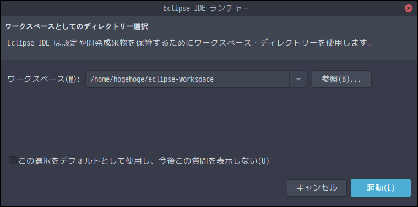418x207 pixels.
Task: Click the Eclipse IDE ランチャー title bar
Action: click(207, 8)
